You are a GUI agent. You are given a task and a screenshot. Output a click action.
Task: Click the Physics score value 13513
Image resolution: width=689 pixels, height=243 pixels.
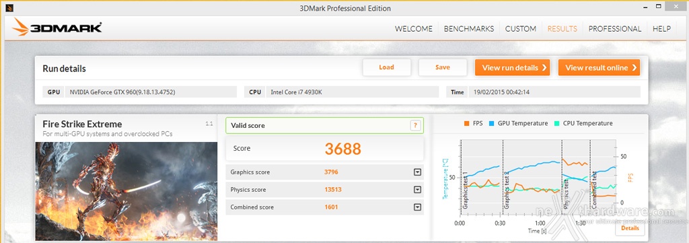point(333,190)
